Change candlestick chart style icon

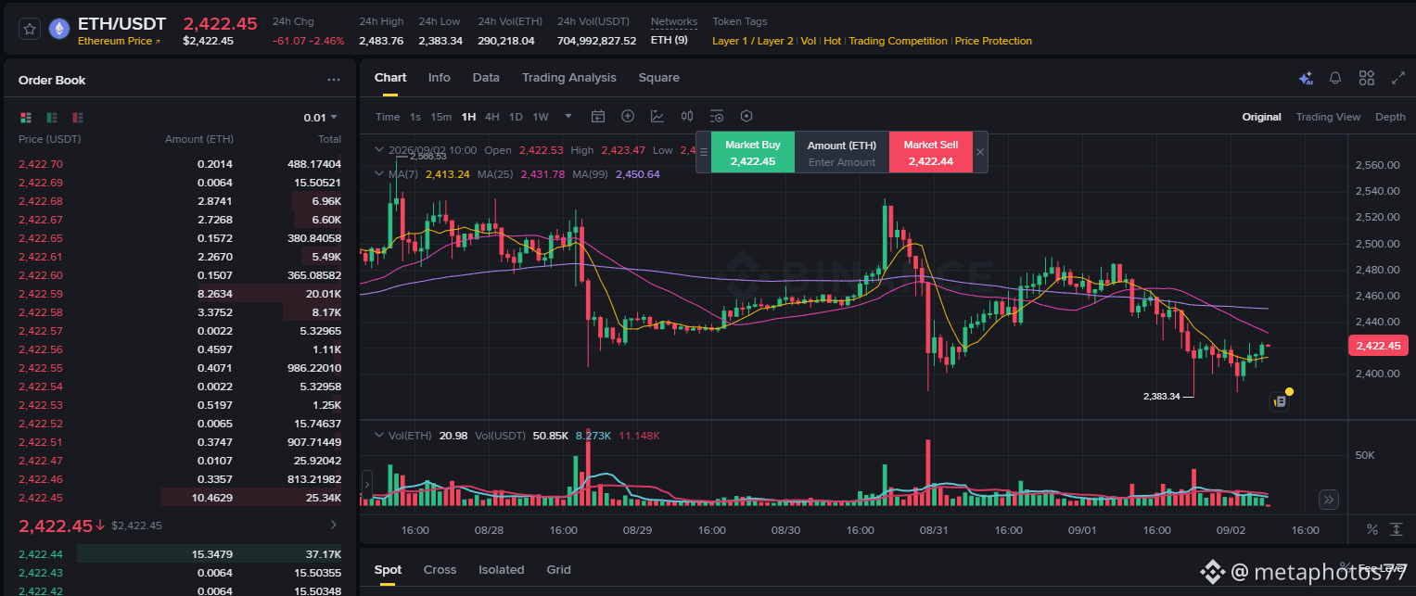[x=687, y=117]
